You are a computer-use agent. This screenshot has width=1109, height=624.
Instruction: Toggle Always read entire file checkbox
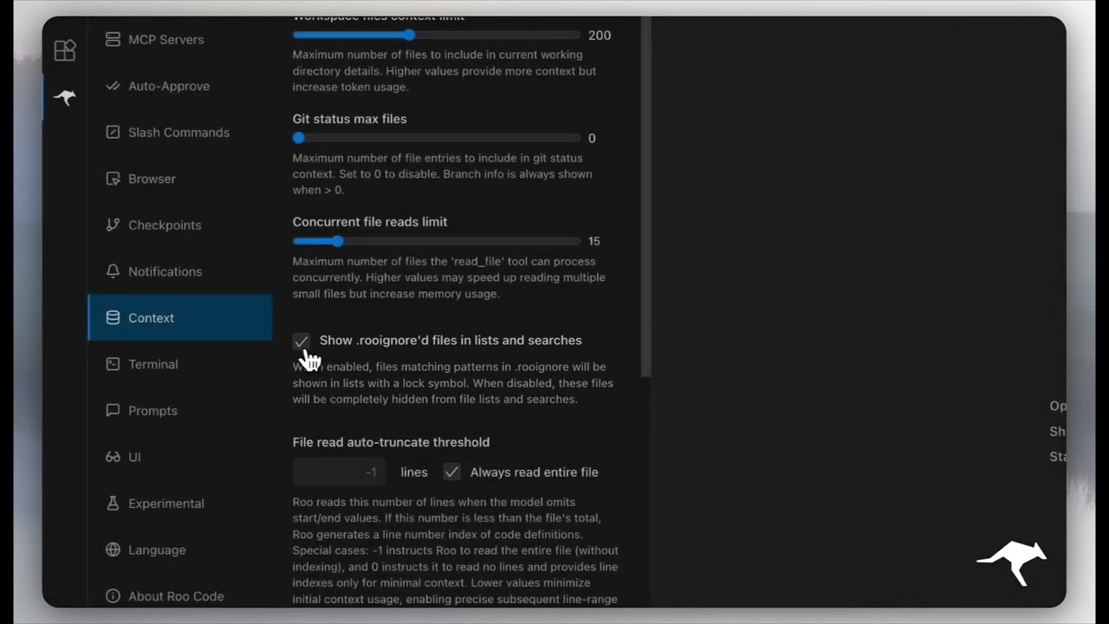[451, 472]
